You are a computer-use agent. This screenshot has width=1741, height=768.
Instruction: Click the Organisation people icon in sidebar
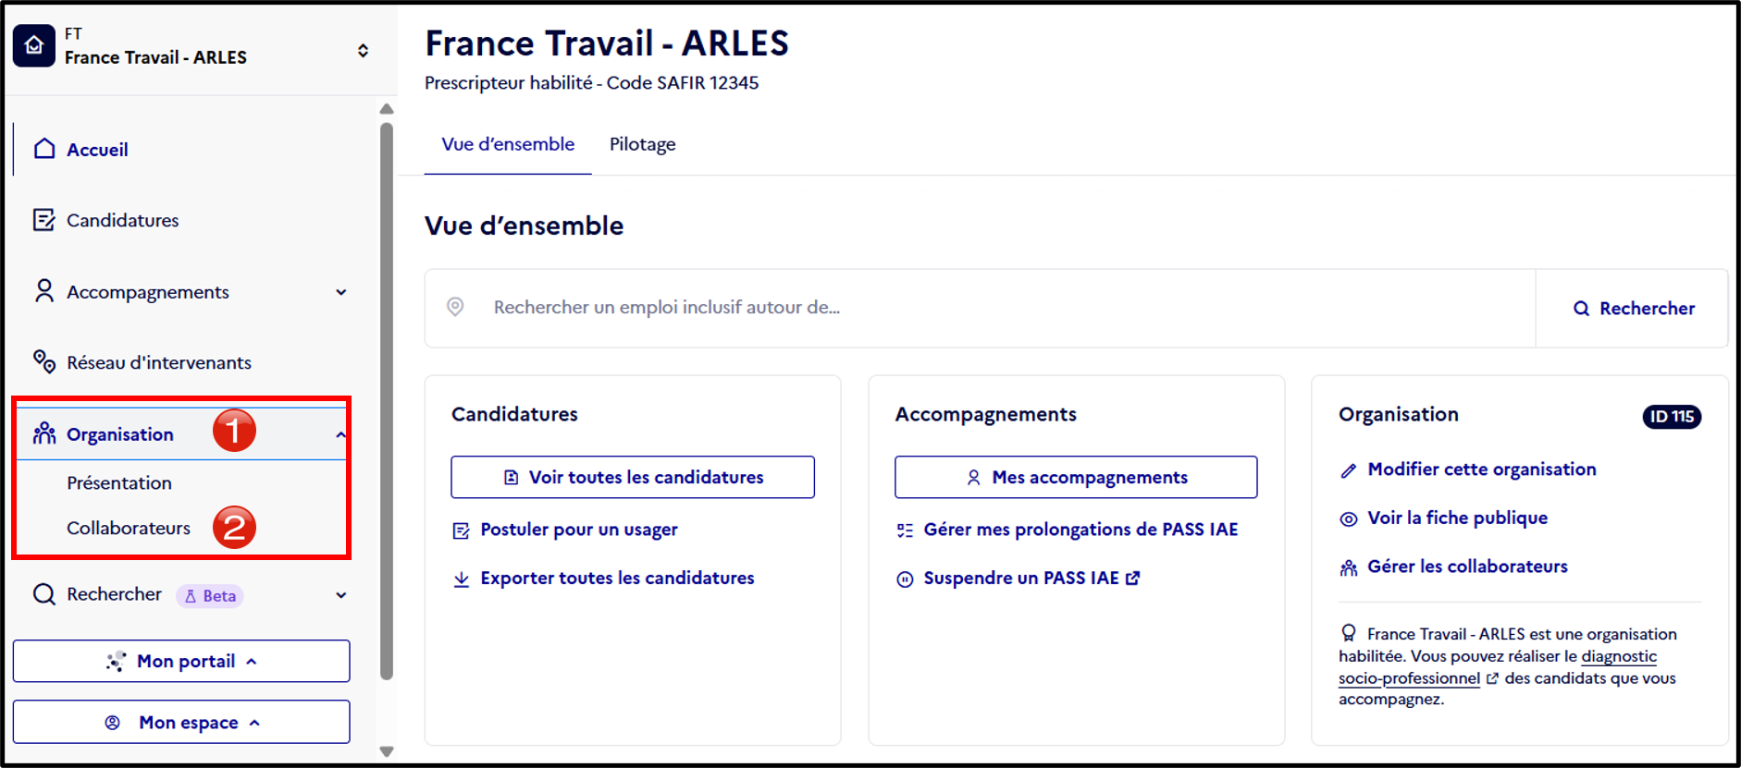(x=44, y=433)
